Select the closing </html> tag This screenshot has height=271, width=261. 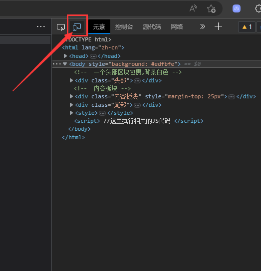[73, 137]
